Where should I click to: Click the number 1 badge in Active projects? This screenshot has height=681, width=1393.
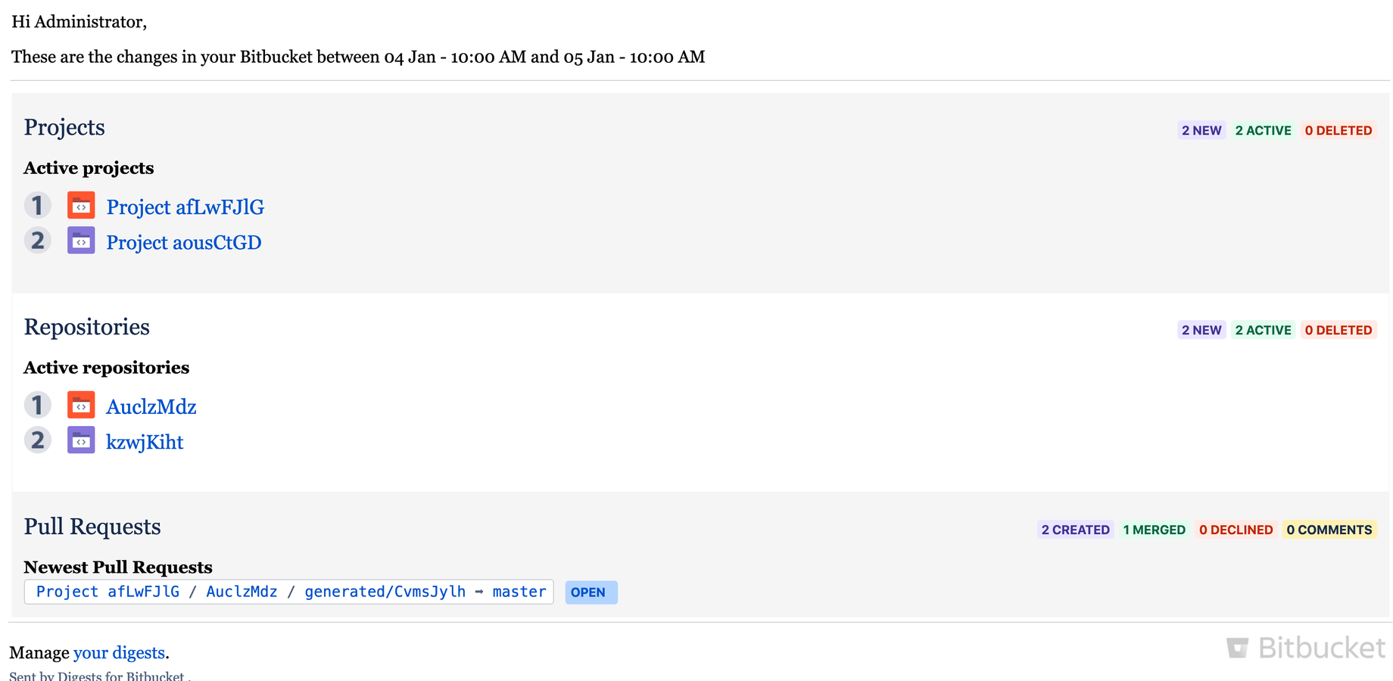(x=38, y=205)
